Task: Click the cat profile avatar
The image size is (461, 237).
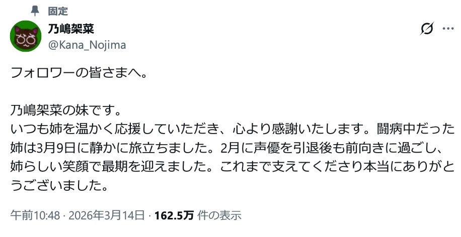Action: click(x=26, y=36)
